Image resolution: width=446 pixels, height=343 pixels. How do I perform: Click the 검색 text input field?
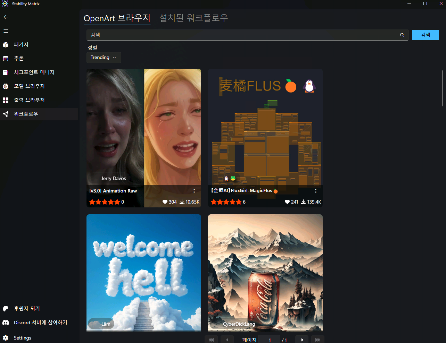click(x=243, y=35)
